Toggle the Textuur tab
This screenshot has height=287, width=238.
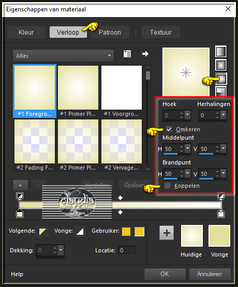tap(161, 33)
